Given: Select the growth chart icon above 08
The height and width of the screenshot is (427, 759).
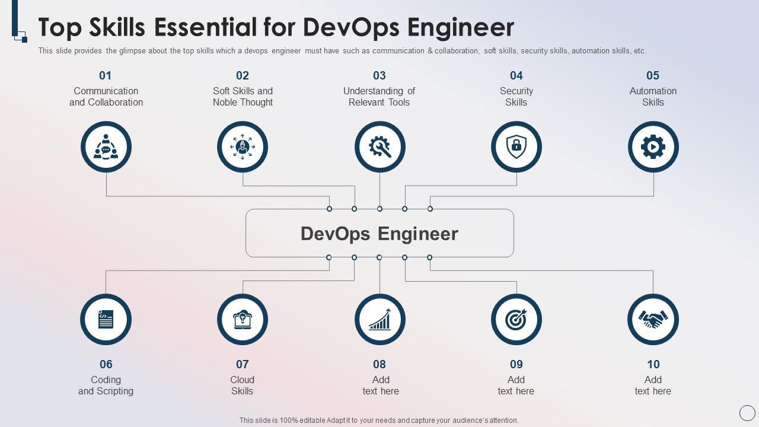Looking at the screenshot, I should point(379,319).
